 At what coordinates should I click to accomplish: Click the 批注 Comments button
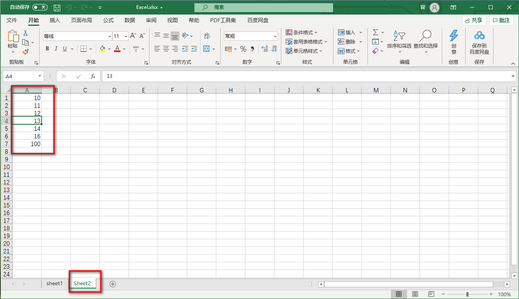(501, 20)
